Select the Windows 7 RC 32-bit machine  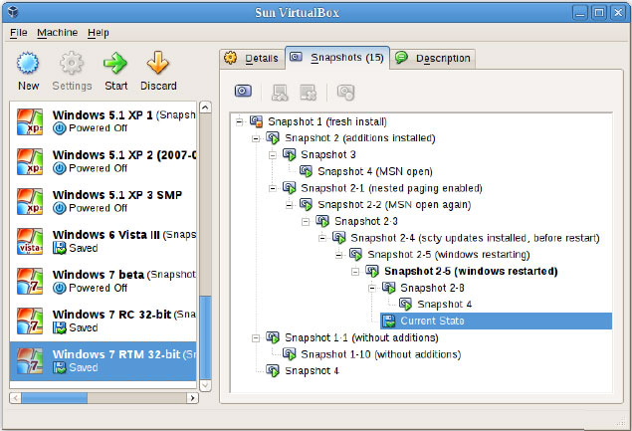(104, 322)
